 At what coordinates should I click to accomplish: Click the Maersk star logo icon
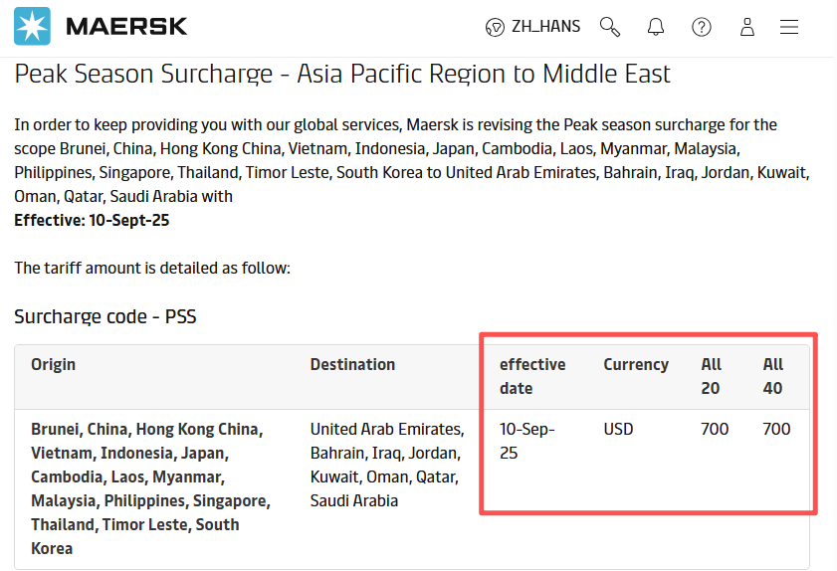pos(32,26)
